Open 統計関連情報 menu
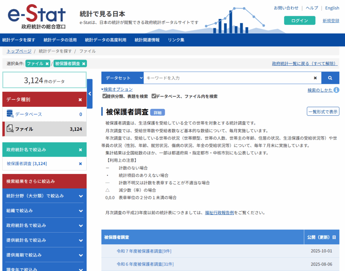345x271 pixels. [x=147, y=40]
